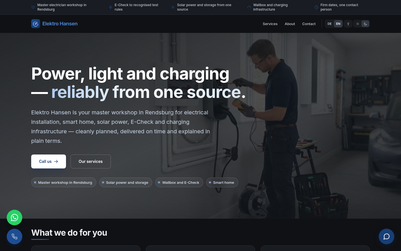Click the Elektro Hansen logo icon

point(36,24)
